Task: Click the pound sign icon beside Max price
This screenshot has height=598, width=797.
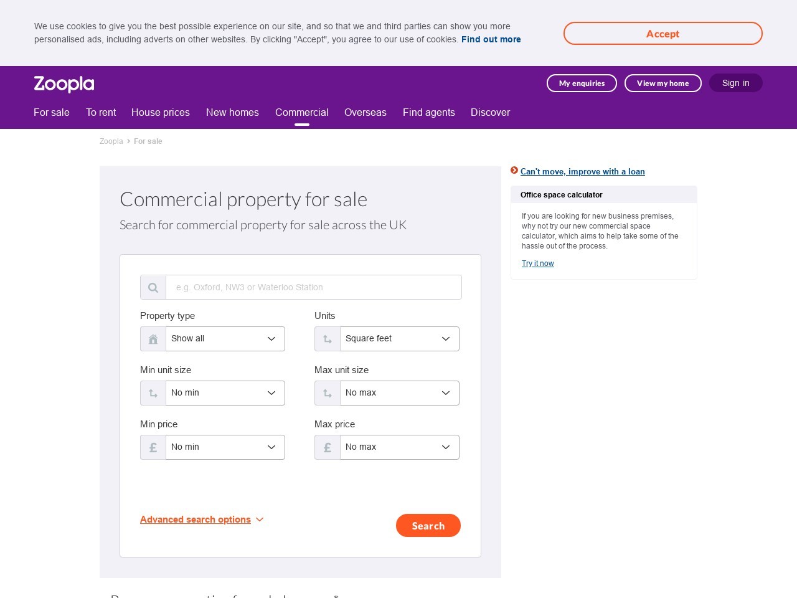Action: click(327, 447)
